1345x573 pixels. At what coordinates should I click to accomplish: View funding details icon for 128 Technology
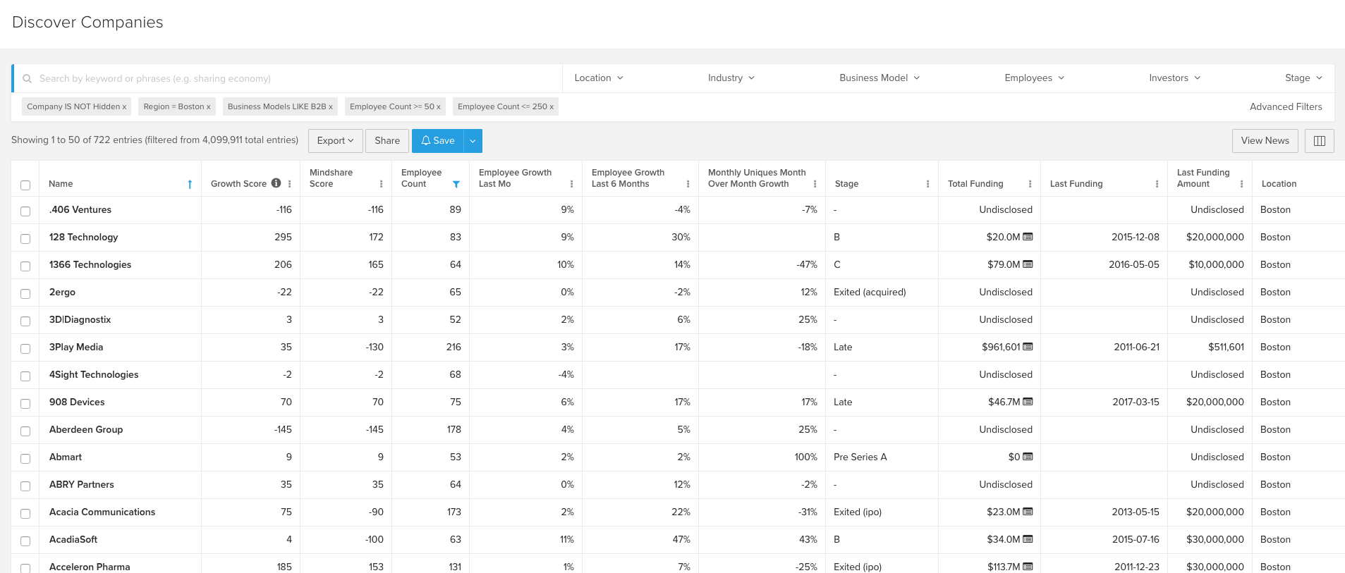click(1028, 237)
